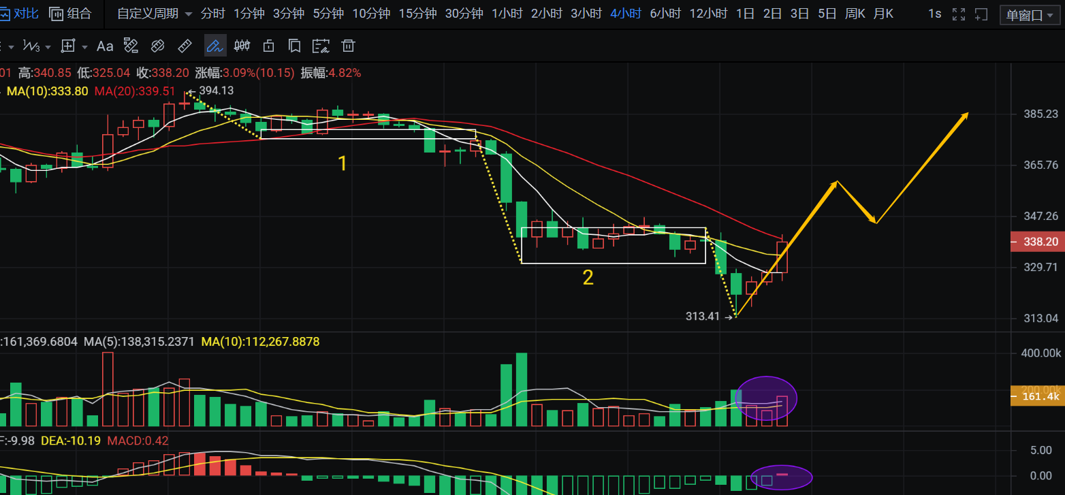Click the 313.04 price axis label
This screenshot has height=495, width=1065.
[x=1041, y=318]
